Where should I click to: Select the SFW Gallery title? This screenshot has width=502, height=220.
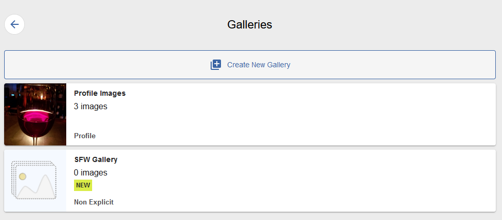click(96, 160)
